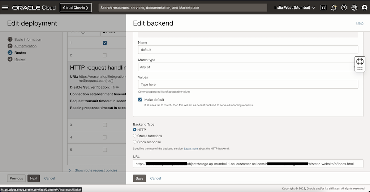370x192 pixels.
Task: Open the language globe menu
Action: 354,8
